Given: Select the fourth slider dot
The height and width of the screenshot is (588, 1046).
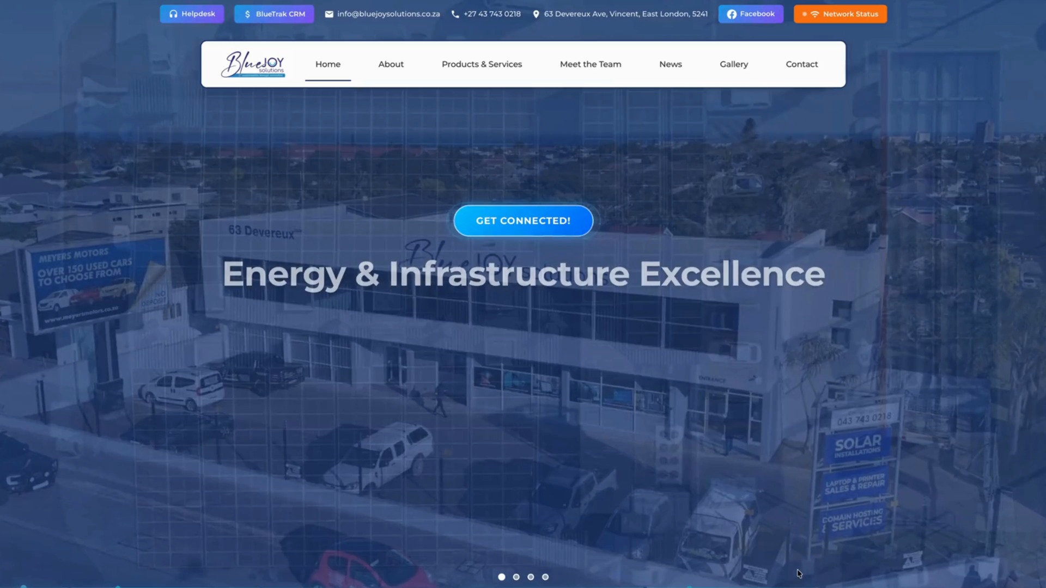Looking at the screenshot, I should tap(545, 577).
